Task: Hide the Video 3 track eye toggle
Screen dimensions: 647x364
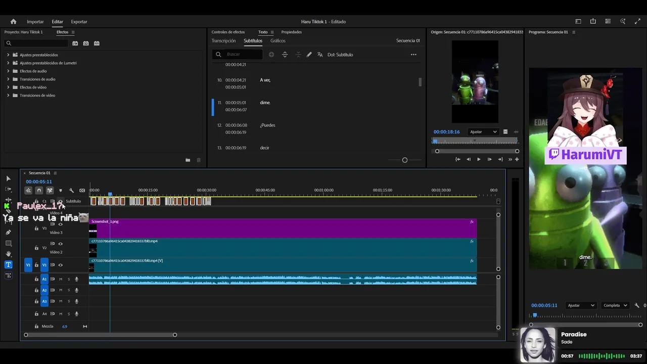Action: [61, 224]
